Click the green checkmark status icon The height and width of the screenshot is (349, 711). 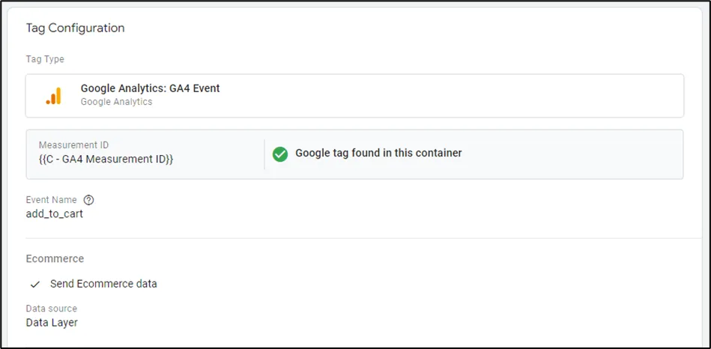click(280, 154)
